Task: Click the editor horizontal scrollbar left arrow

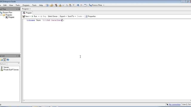Action: tap(24, 100)
